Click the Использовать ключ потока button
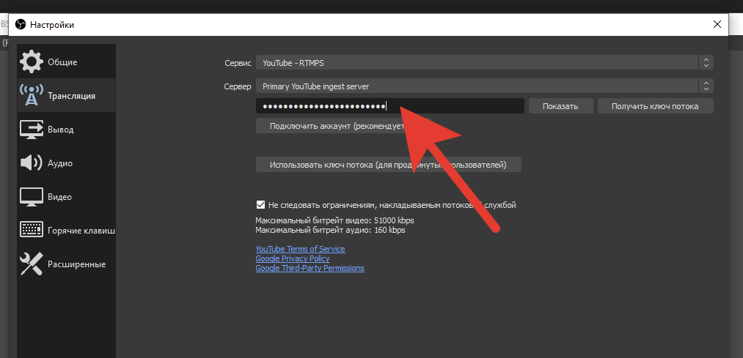 click(x=388, y=165)
